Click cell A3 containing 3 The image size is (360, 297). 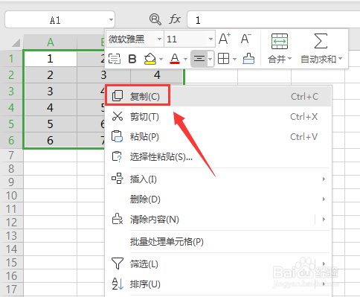coord(51,92)
